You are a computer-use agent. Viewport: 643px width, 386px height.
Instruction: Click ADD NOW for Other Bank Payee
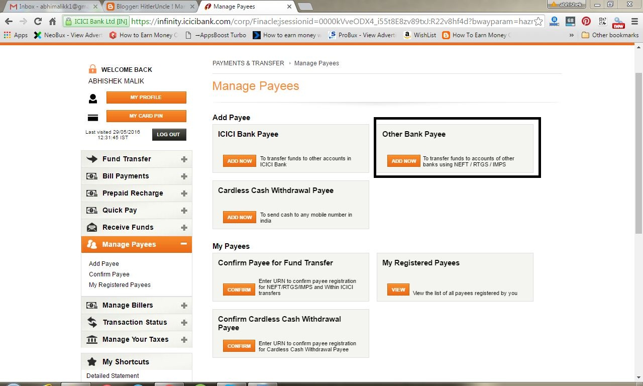404,161
